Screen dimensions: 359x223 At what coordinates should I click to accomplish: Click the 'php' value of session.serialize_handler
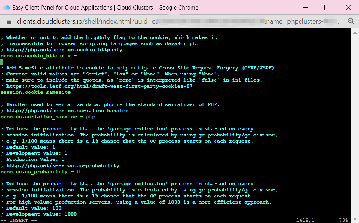[90, 117]
